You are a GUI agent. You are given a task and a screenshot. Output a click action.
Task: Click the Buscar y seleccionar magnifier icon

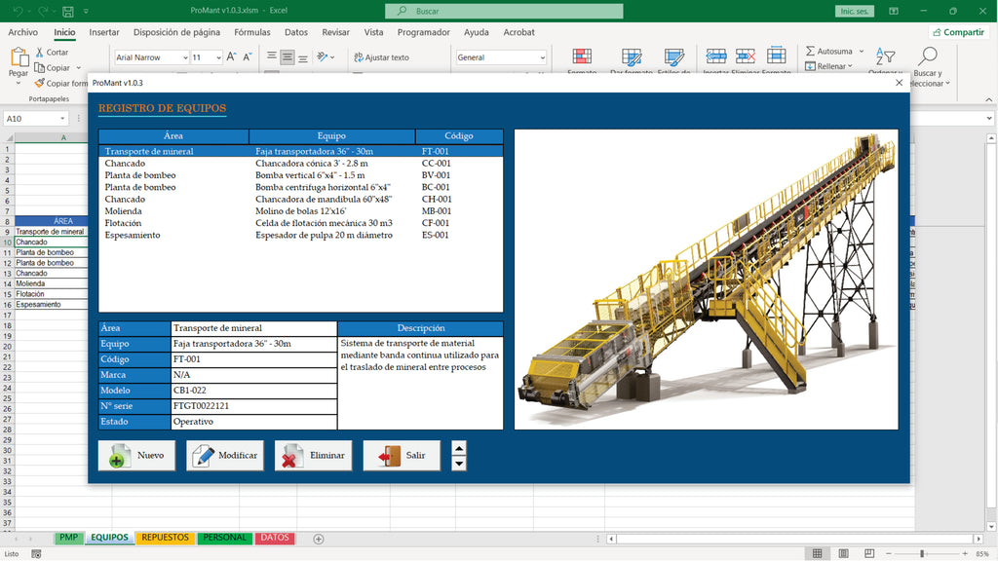click(x=928, y=56)
